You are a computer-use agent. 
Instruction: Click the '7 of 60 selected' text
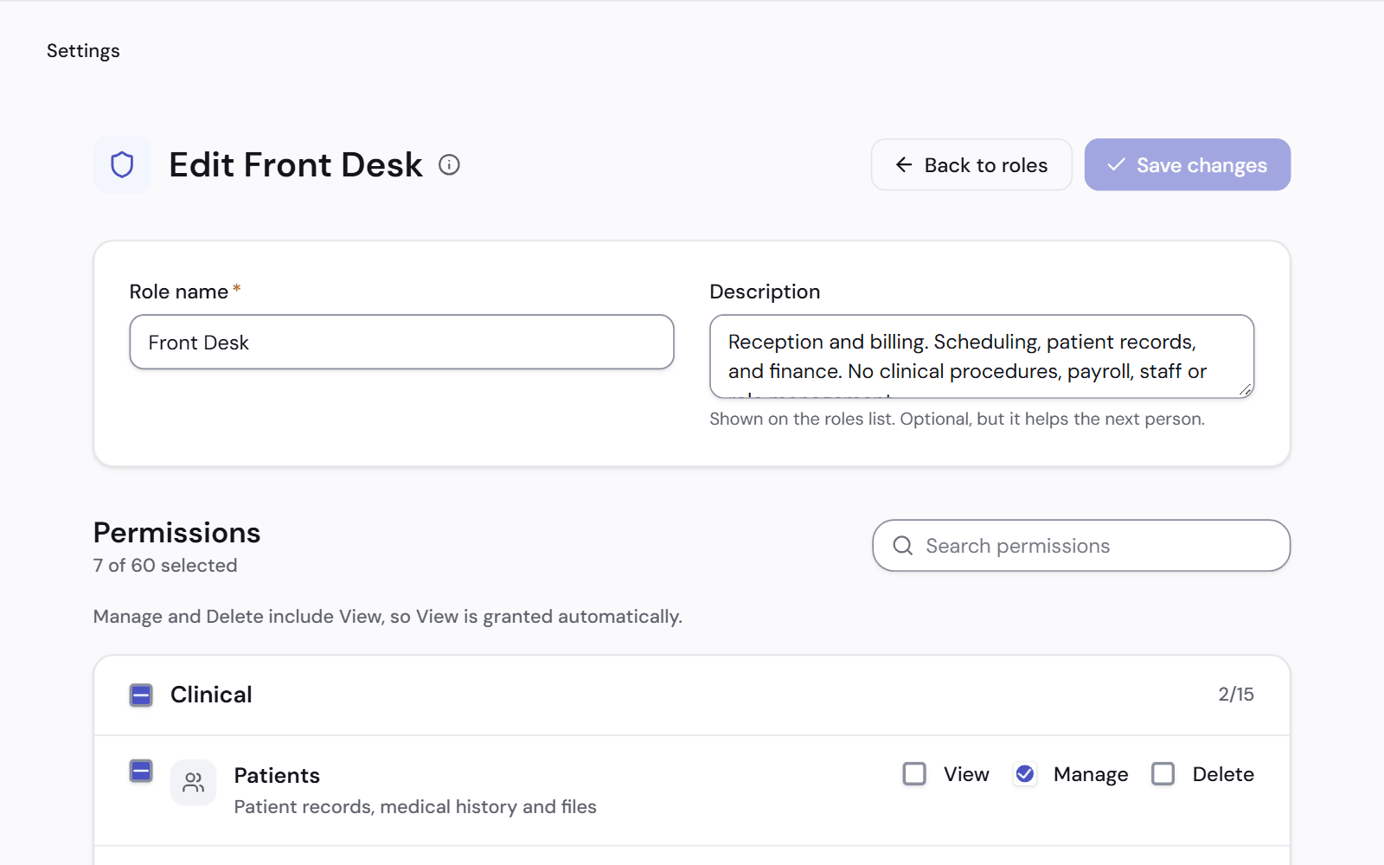tap(165, 566)
